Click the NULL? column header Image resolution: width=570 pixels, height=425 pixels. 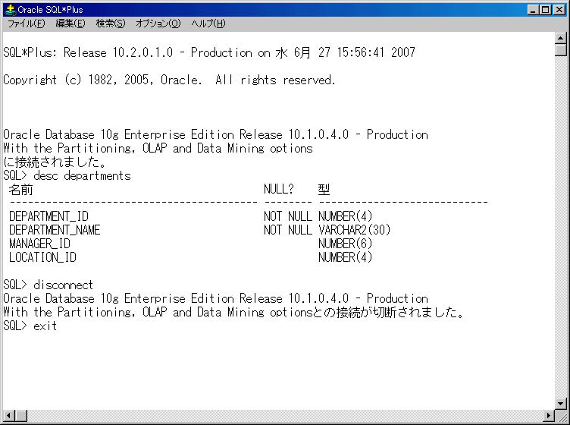click(279, 189)
